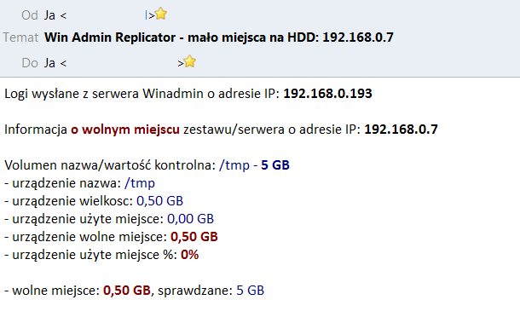Click the Od label in the header
The height and width of the screenshot is (317, 520).
(x=30, y=15)
